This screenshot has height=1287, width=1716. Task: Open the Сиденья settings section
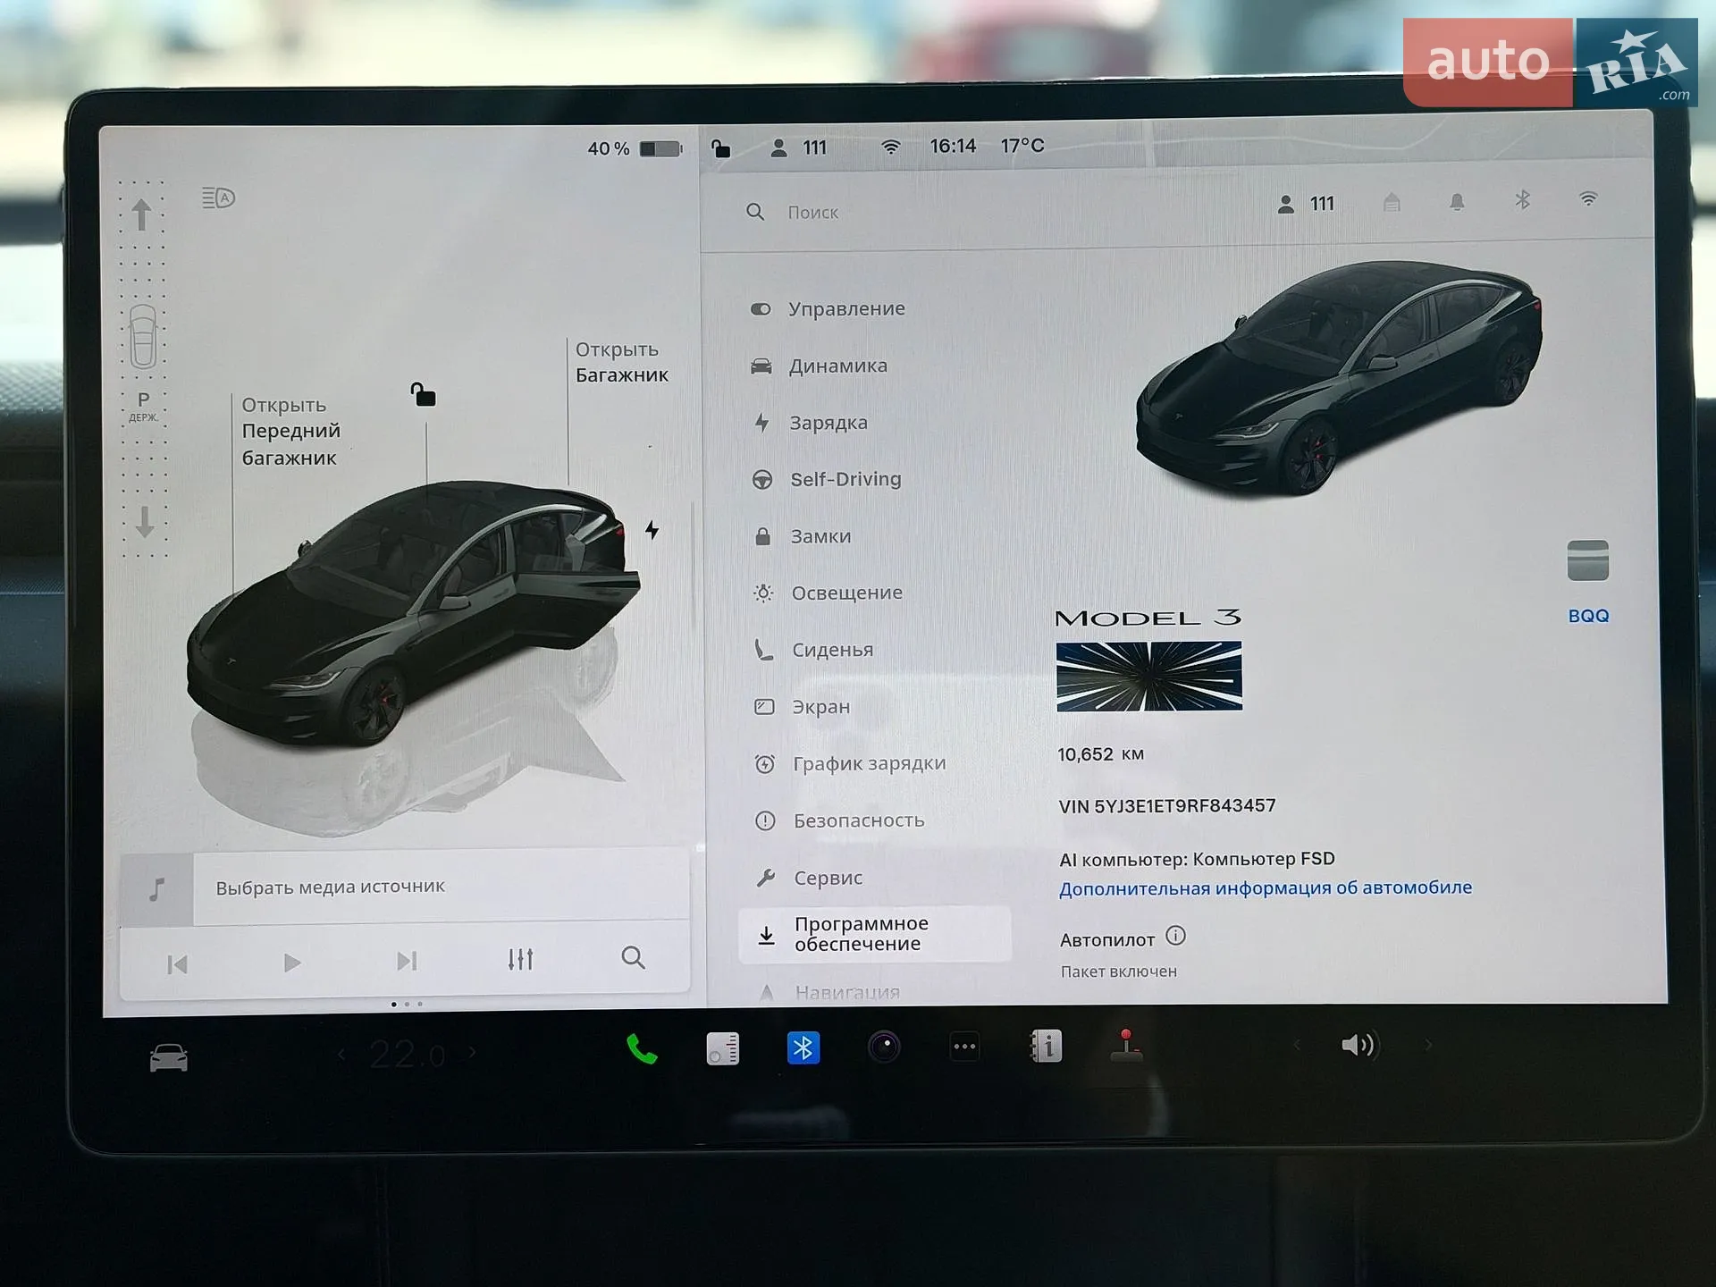pos(814,650)
